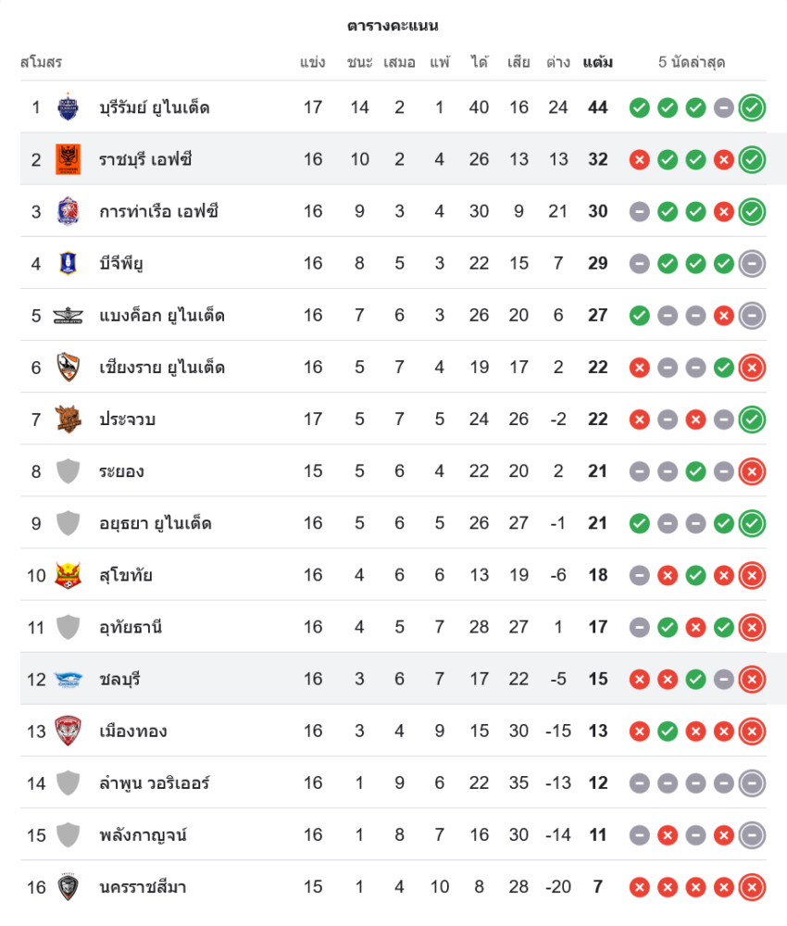Click the สโมสร column header
This screenshot has width=787, height=926.
click(x=41, y=63)
